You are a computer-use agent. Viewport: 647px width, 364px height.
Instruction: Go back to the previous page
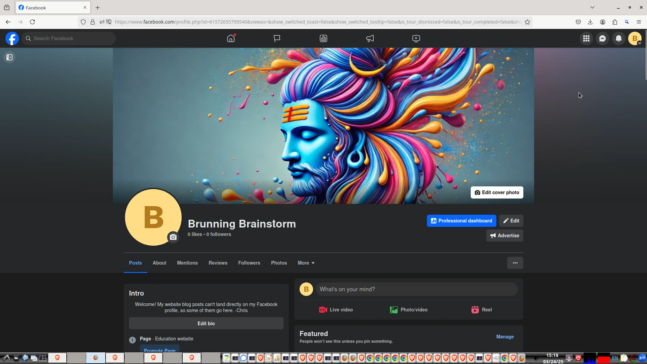click(8, 22)
